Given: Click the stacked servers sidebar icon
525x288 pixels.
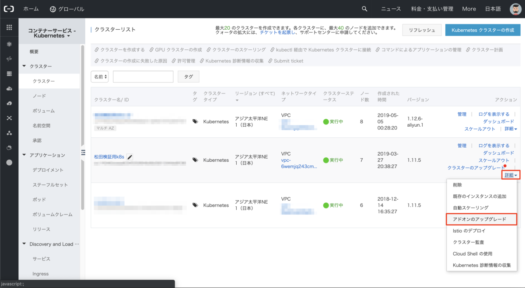Looking at the screenshot, I should 9,73.
